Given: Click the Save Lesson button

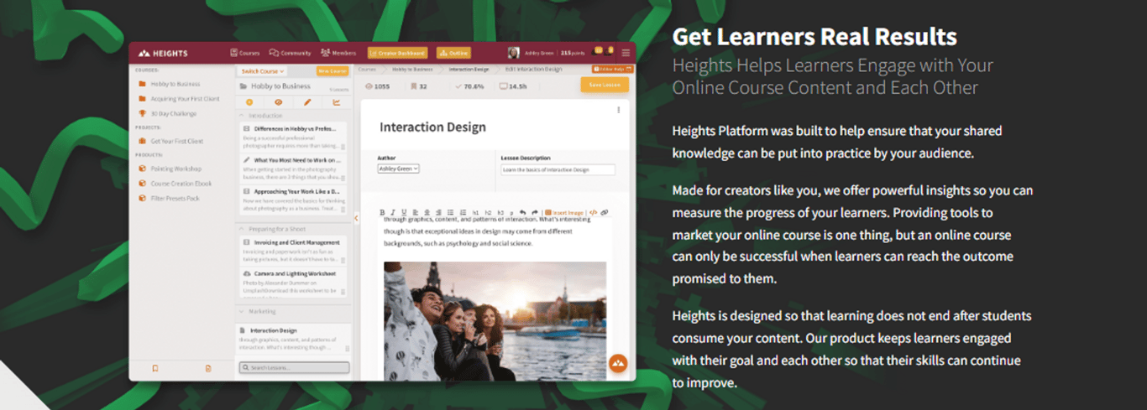Looking at the screenshot, I should [x=605, y=85].
